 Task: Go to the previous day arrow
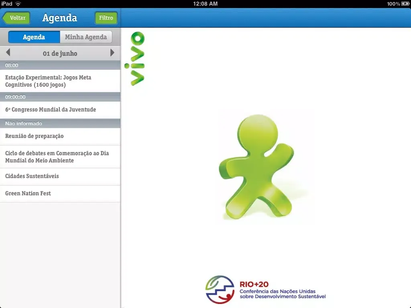click(x=8, y=53)
